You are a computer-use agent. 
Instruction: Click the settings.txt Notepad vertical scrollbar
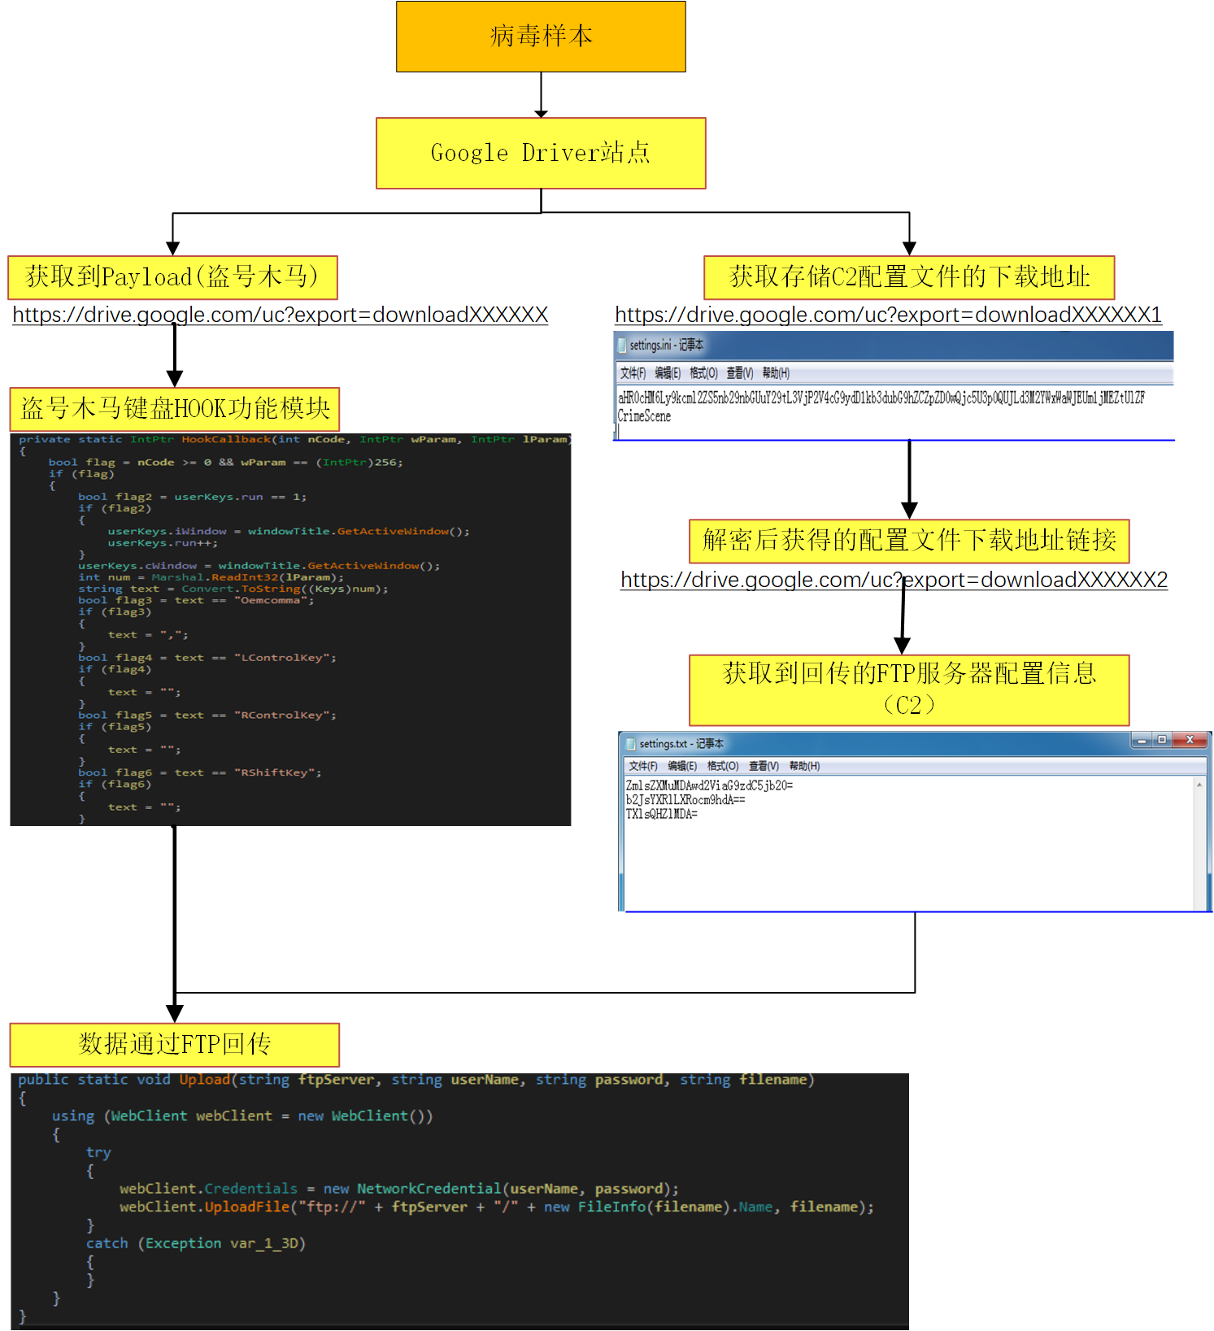pos(1199,843)
